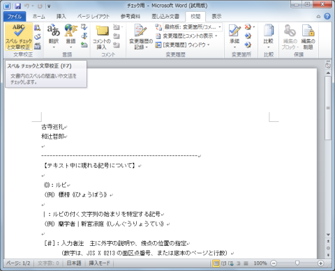
Task: Click the delete comment icon
Action: (x=117, y=27)
